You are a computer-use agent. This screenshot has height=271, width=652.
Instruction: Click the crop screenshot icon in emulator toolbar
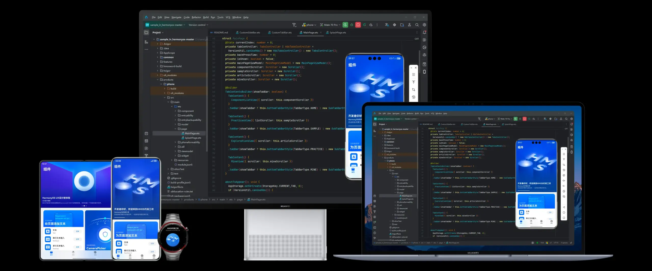click(414, 90)
